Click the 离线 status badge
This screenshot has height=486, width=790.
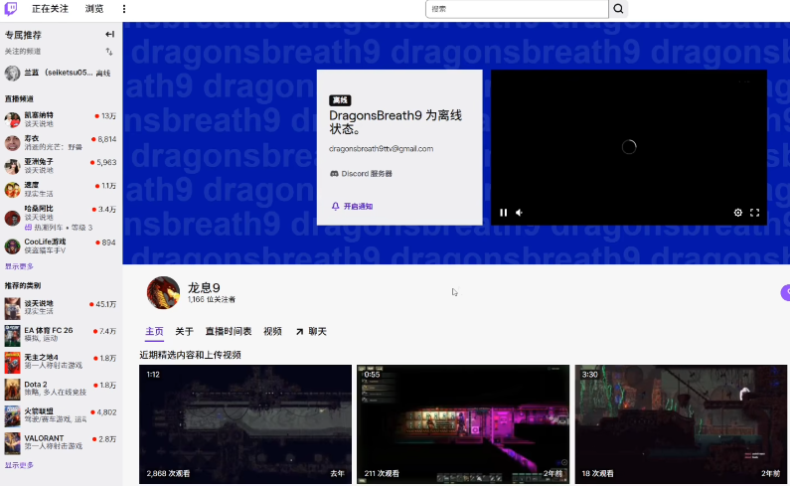(x=340, y=100)
